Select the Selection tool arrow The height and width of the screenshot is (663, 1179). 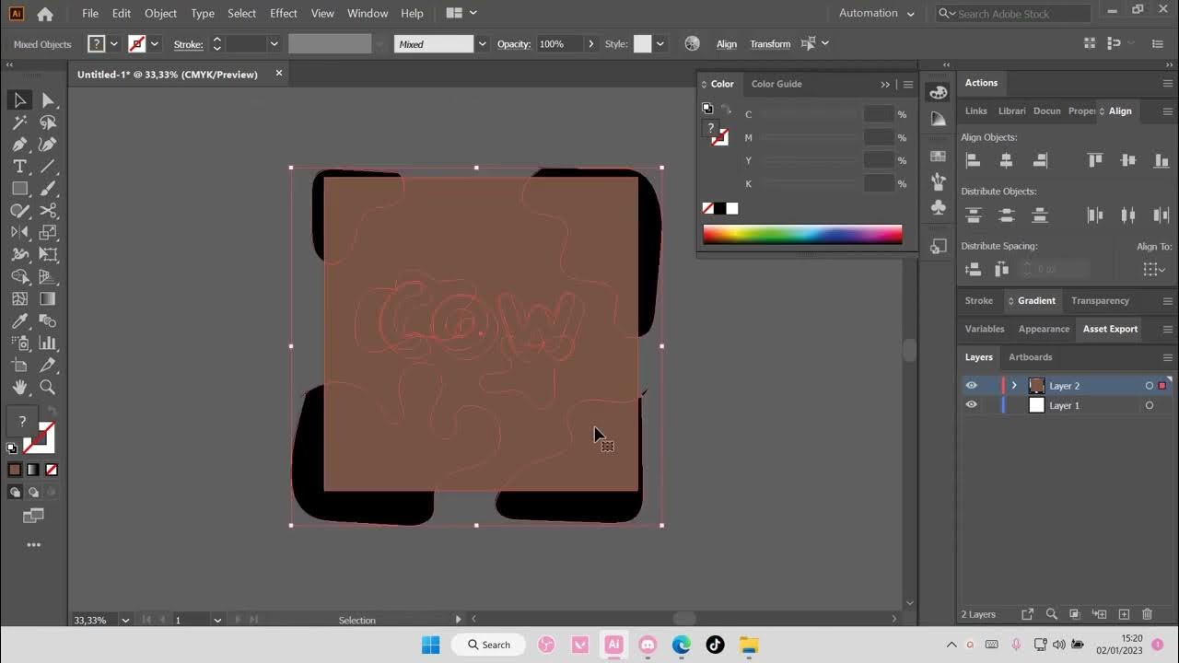point(19,100)
